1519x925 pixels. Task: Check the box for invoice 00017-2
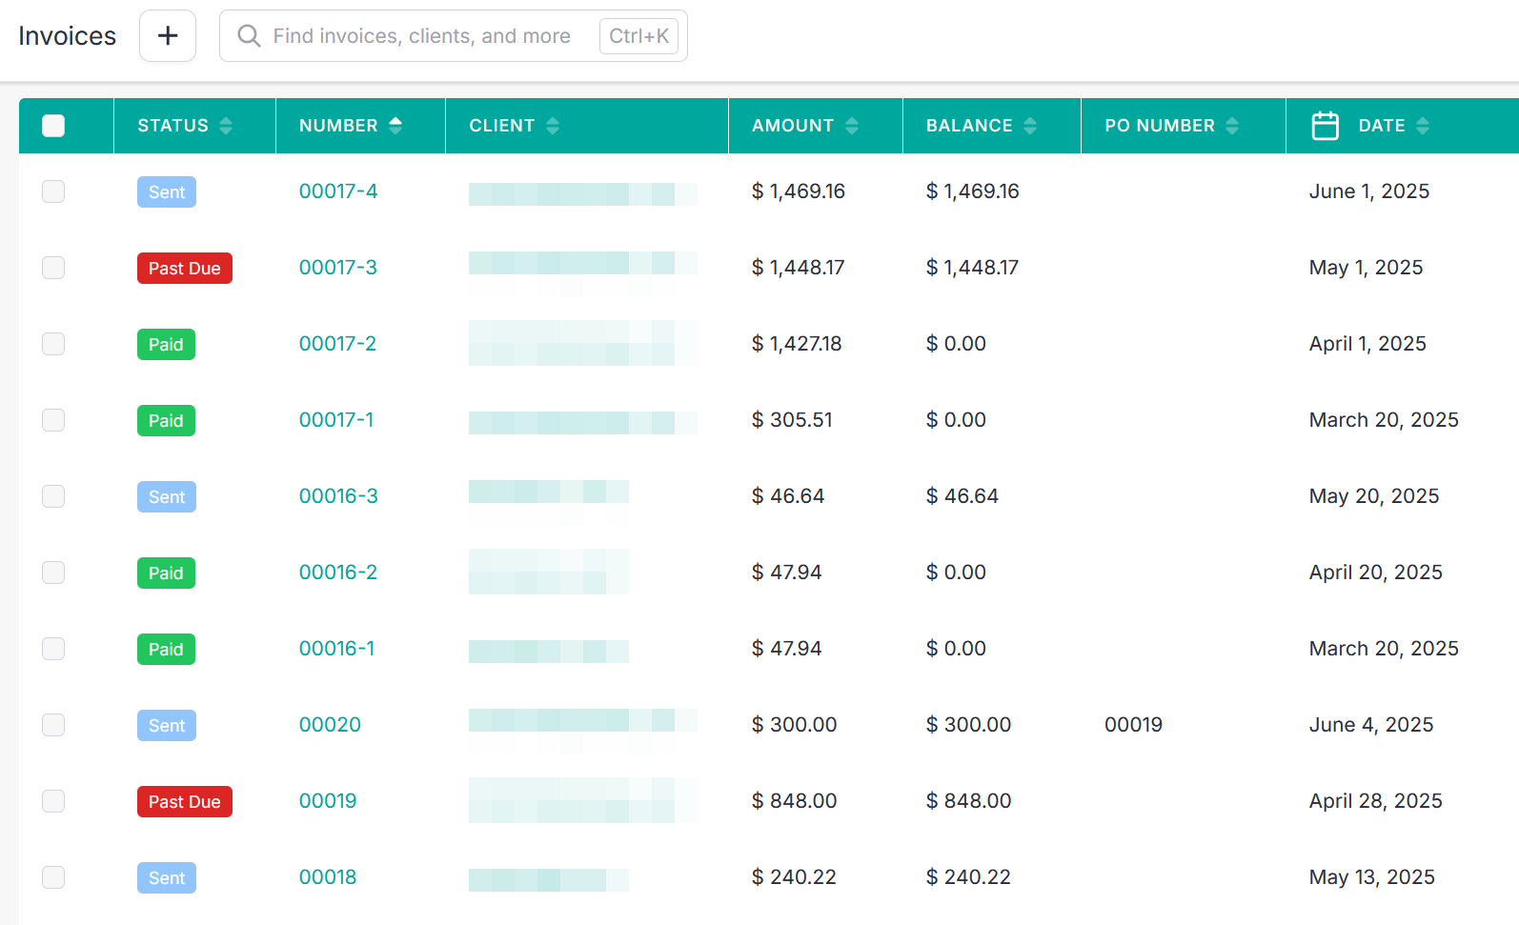point(53,344)
